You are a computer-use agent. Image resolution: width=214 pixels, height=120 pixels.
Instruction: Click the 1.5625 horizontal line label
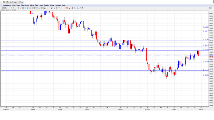206,46
